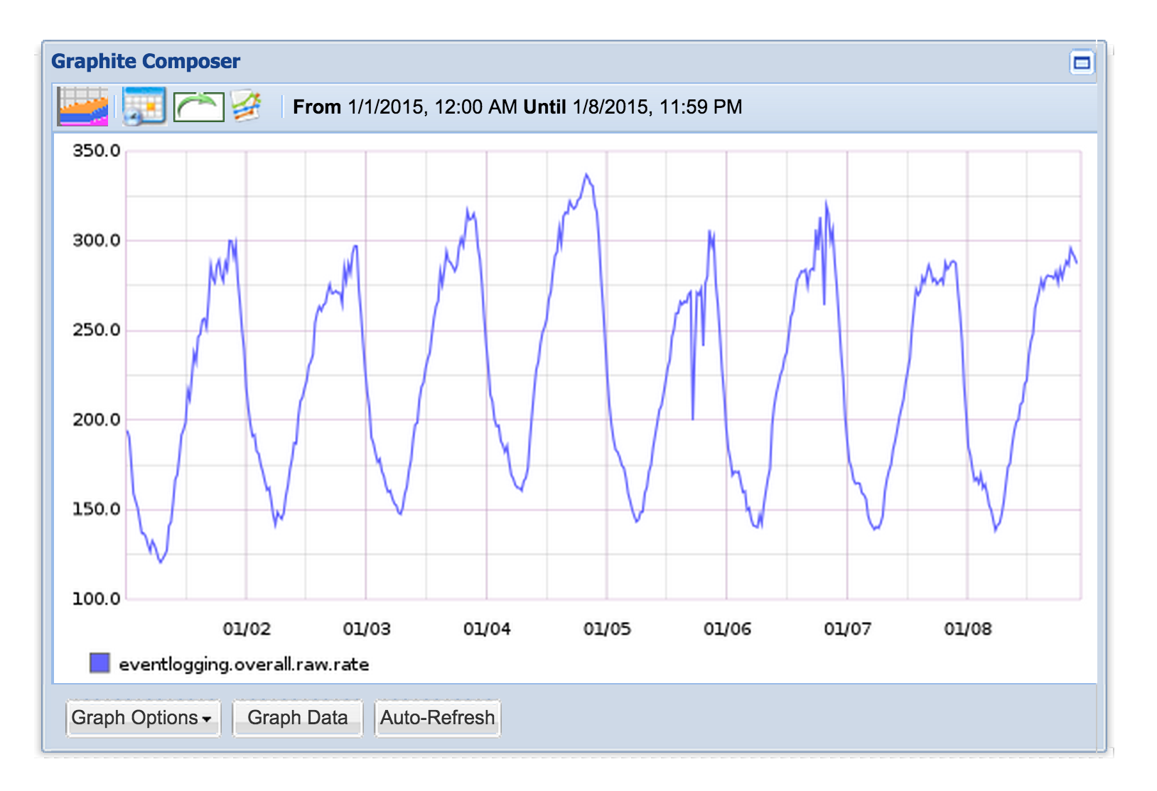Viewport: 1157px width, 791px height.
Task: Click the 01/03 x-axis date label
Action: pyautogui.click(x=366, y=628)
